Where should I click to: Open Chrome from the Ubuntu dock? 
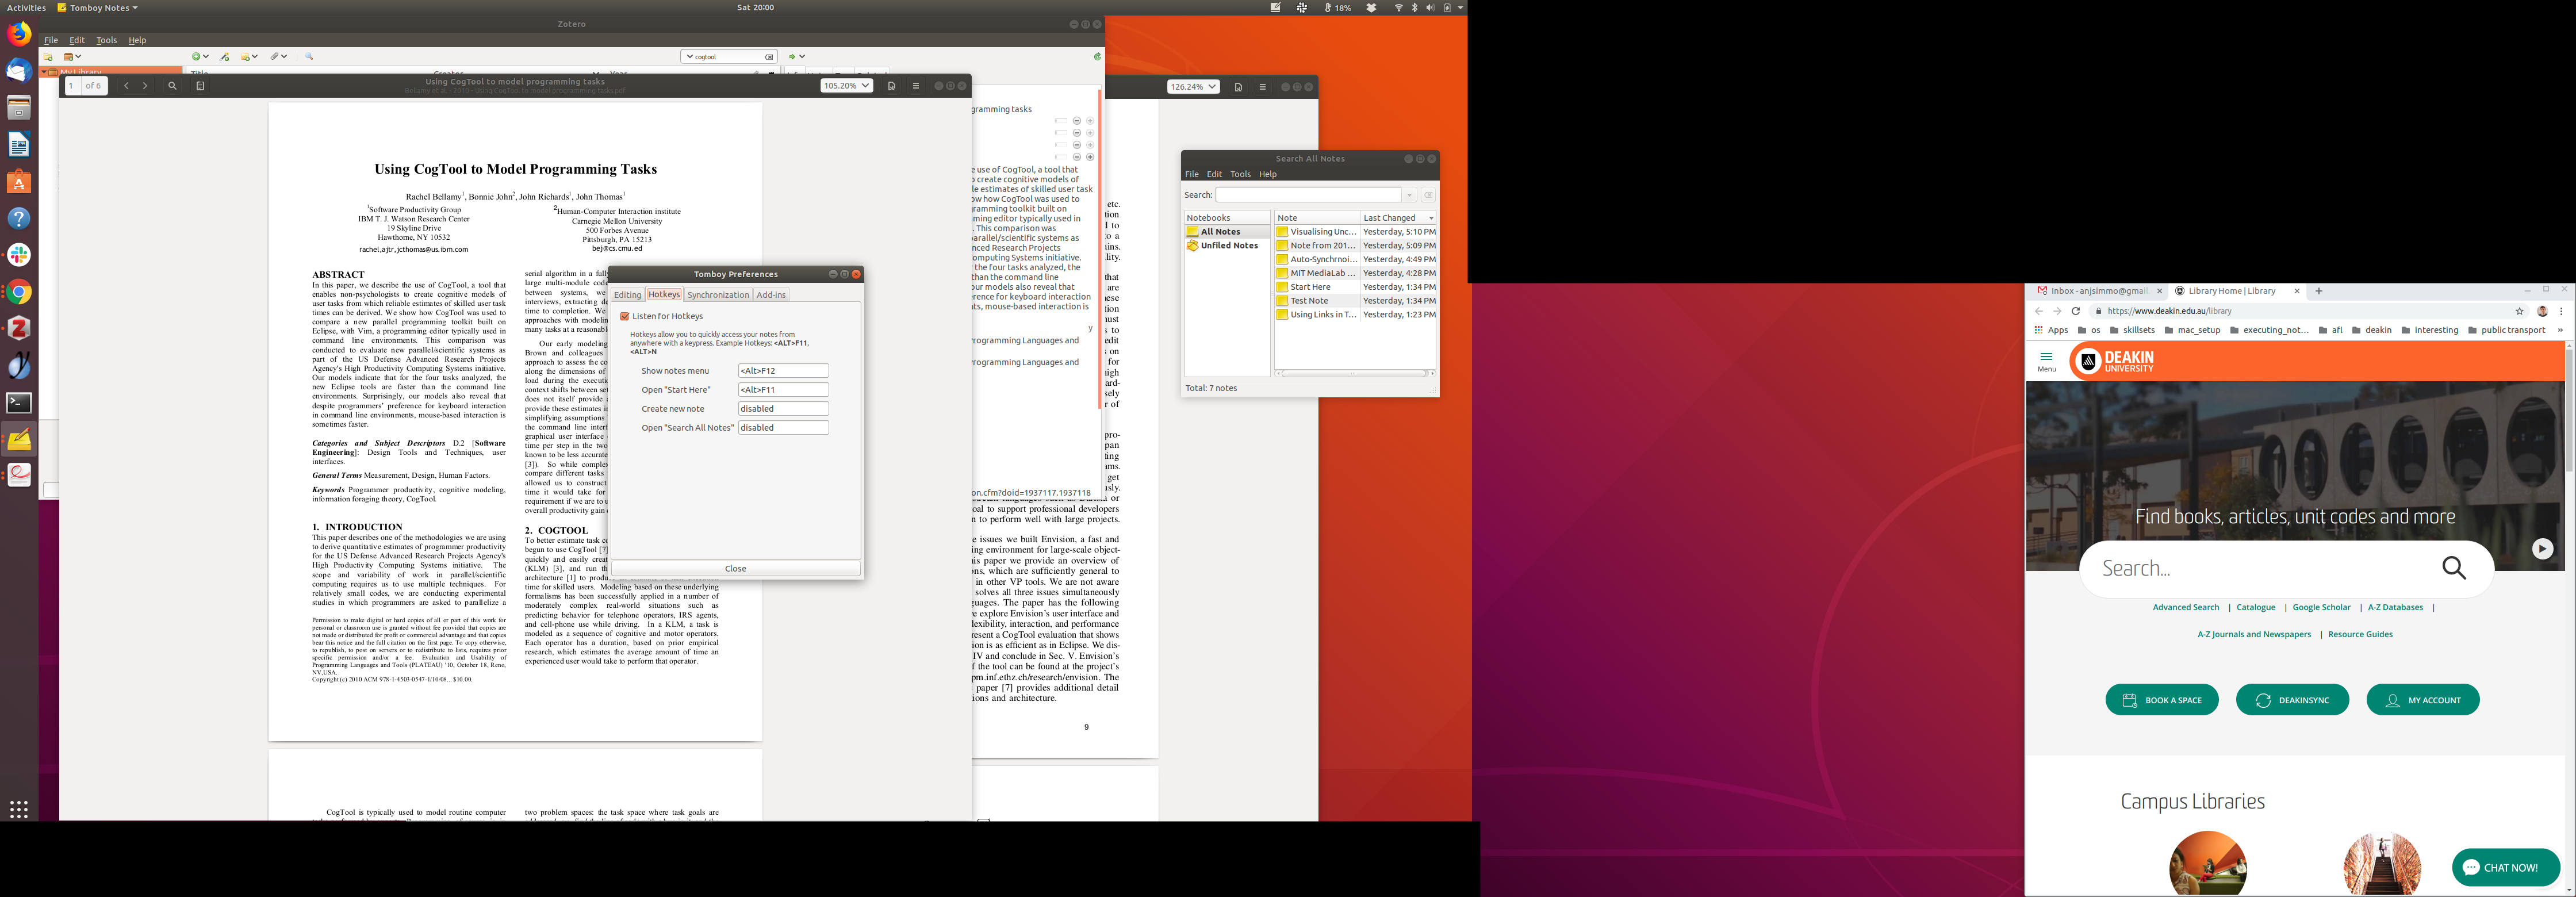19,292
